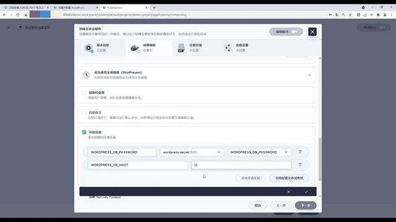
Task: Click the Next step button
Action: 306,205
